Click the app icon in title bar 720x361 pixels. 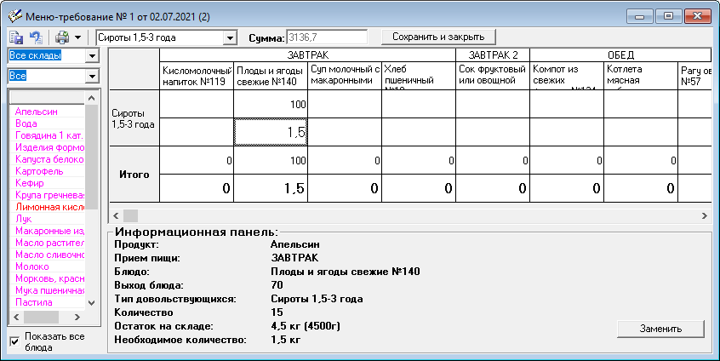(14, 16)
